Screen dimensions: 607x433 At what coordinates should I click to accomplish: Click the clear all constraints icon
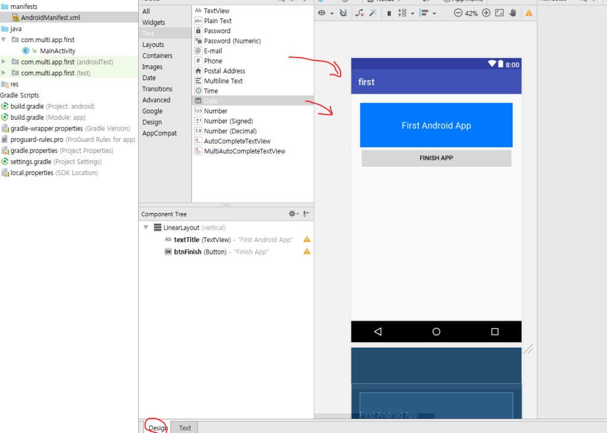[x=360, y=13]
